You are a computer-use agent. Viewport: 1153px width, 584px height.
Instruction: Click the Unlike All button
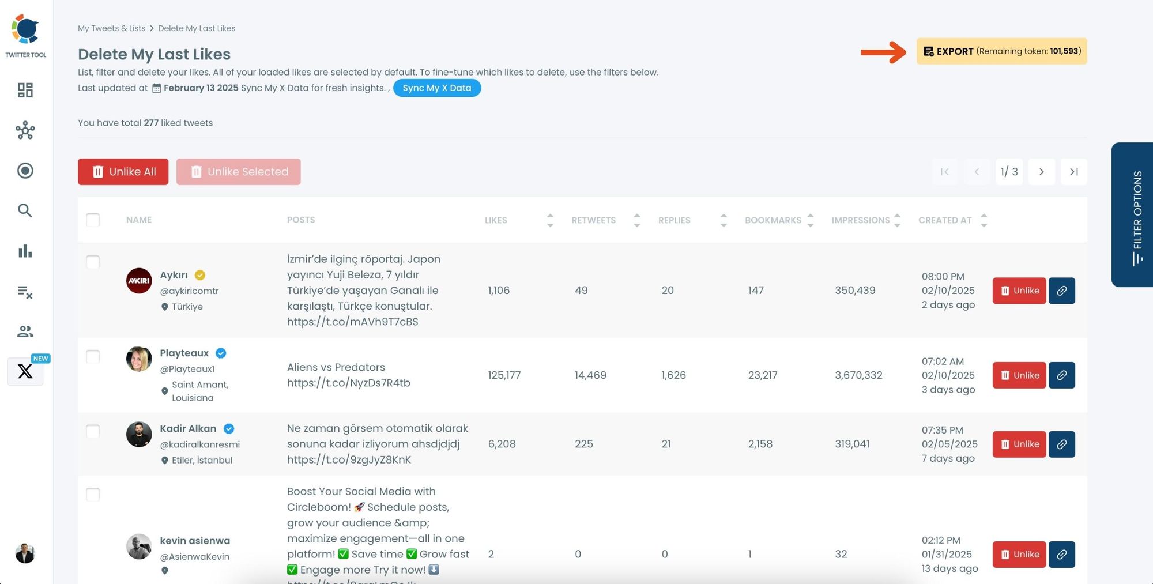coord(123,172)
